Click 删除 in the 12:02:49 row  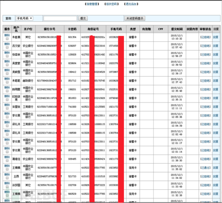7,131
